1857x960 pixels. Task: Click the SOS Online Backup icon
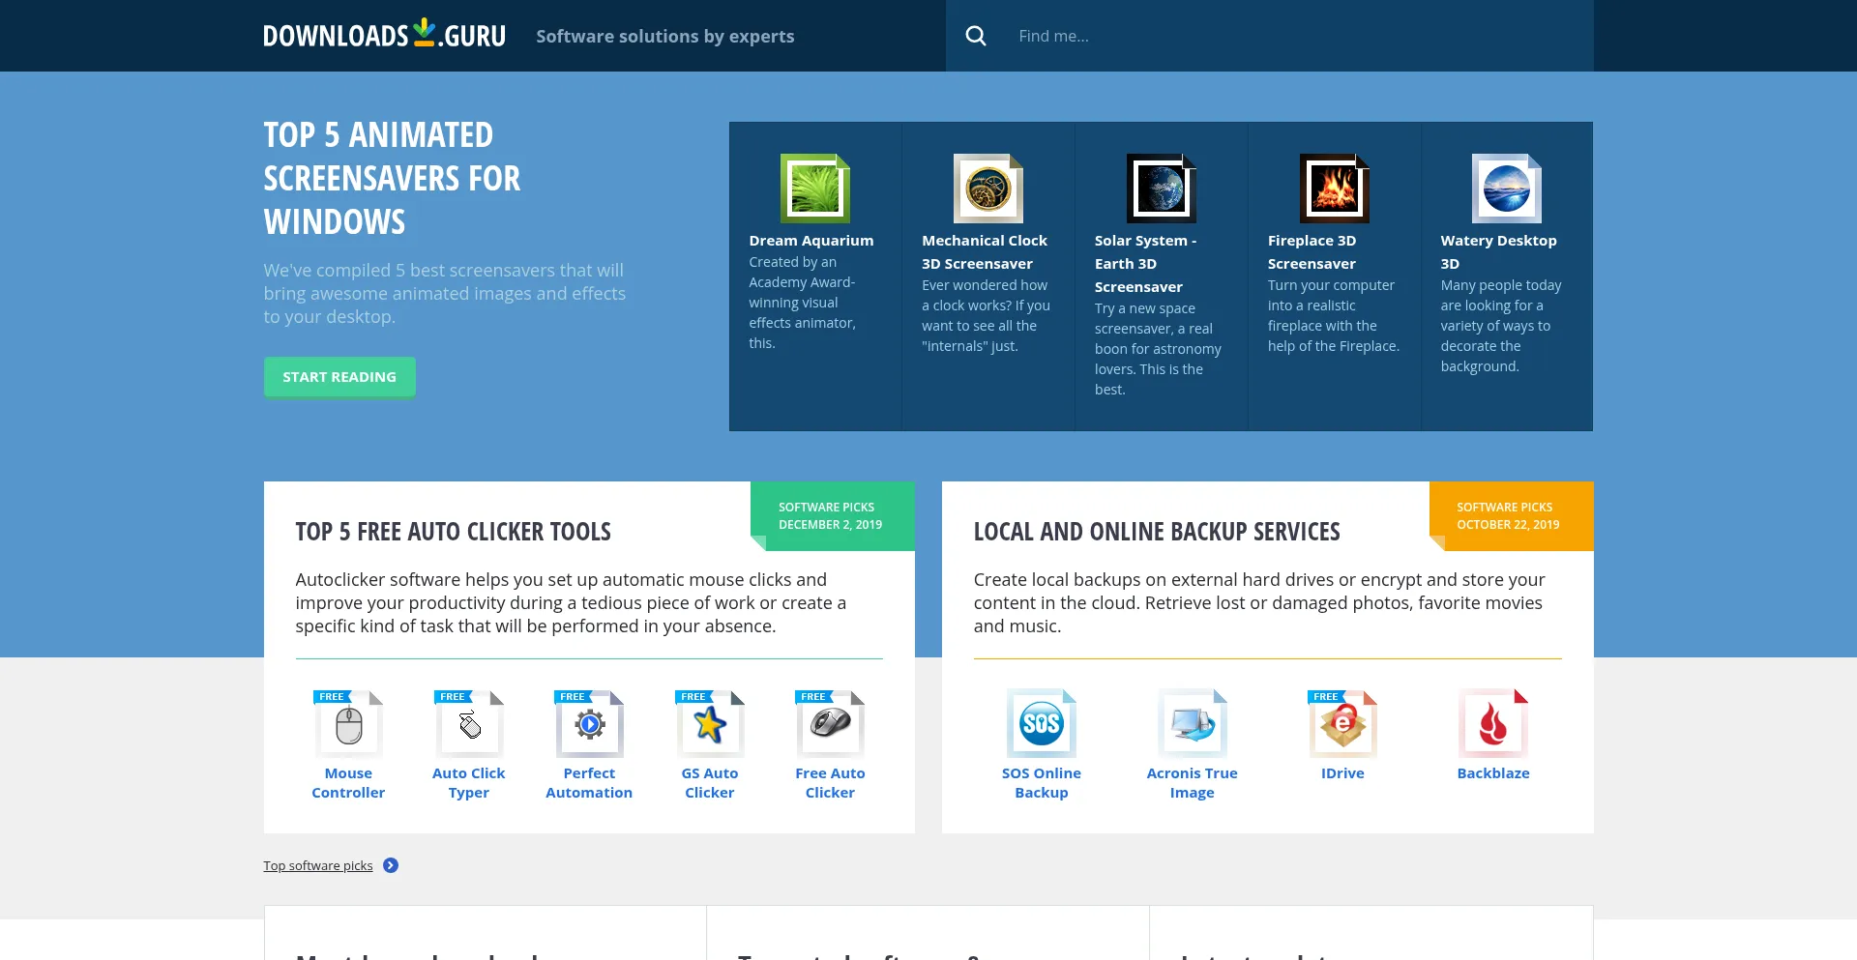pos(1042,723)
